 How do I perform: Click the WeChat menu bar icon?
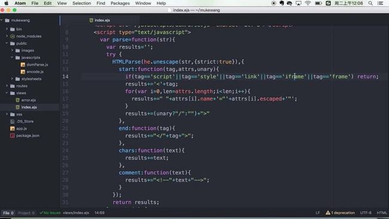coord(290,3)
